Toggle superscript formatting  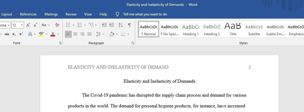[21, 34]
